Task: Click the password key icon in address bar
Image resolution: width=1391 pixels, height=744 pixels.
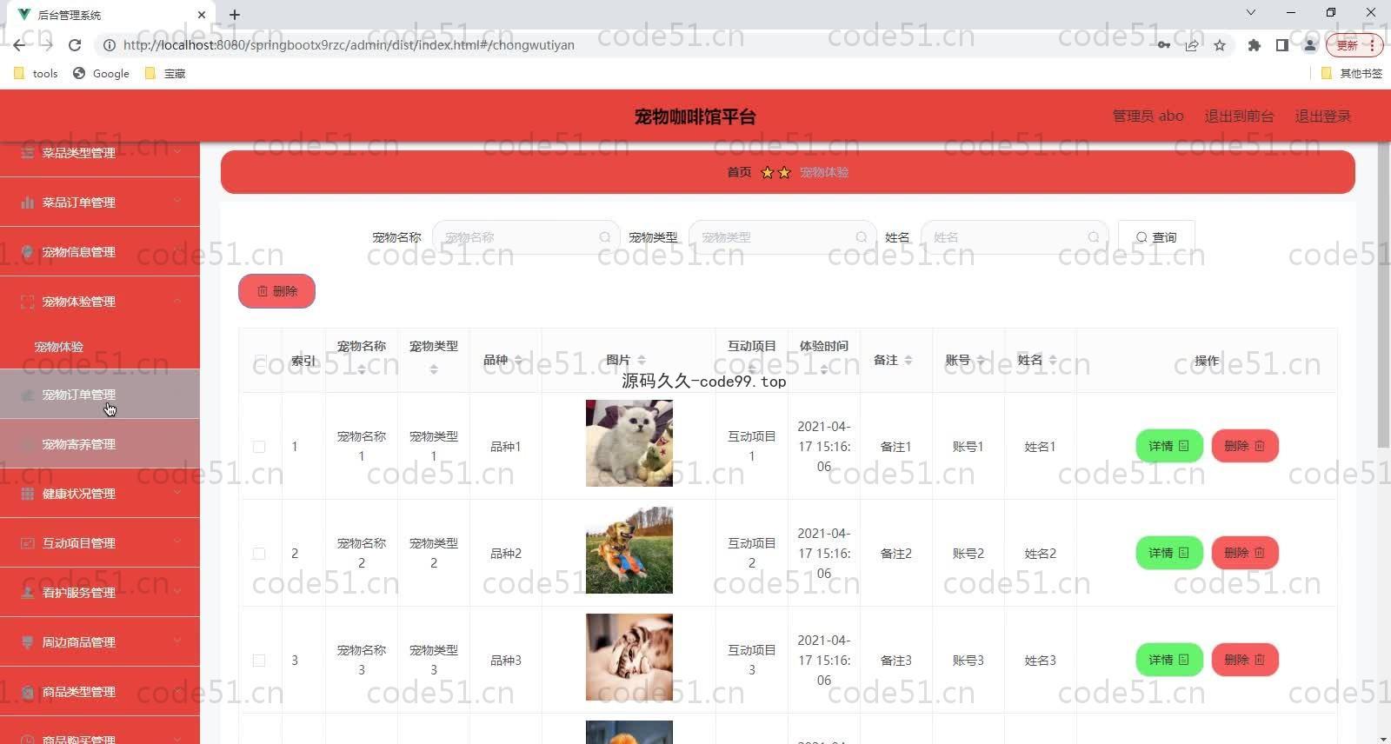Action: pos(1163,45)
